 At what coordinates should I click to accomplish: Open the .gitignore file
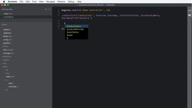pyautogui.click(x=7, y=33)
